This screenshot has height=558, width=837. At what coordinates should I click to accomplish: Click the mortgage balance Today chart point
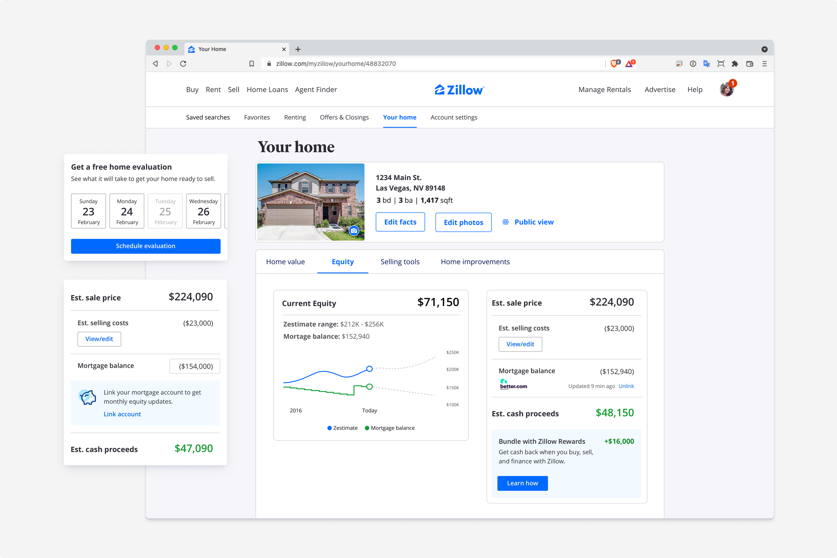(x=369, y=387)
